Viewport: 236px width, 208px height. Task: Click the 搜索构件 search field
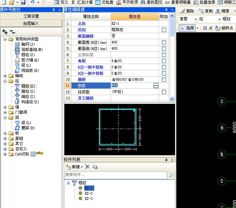pyautogui.click(x=116, y=175)
